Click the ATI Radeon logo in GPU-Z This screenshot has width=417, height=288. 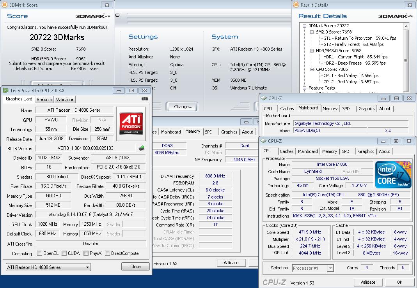pos(131,123)
